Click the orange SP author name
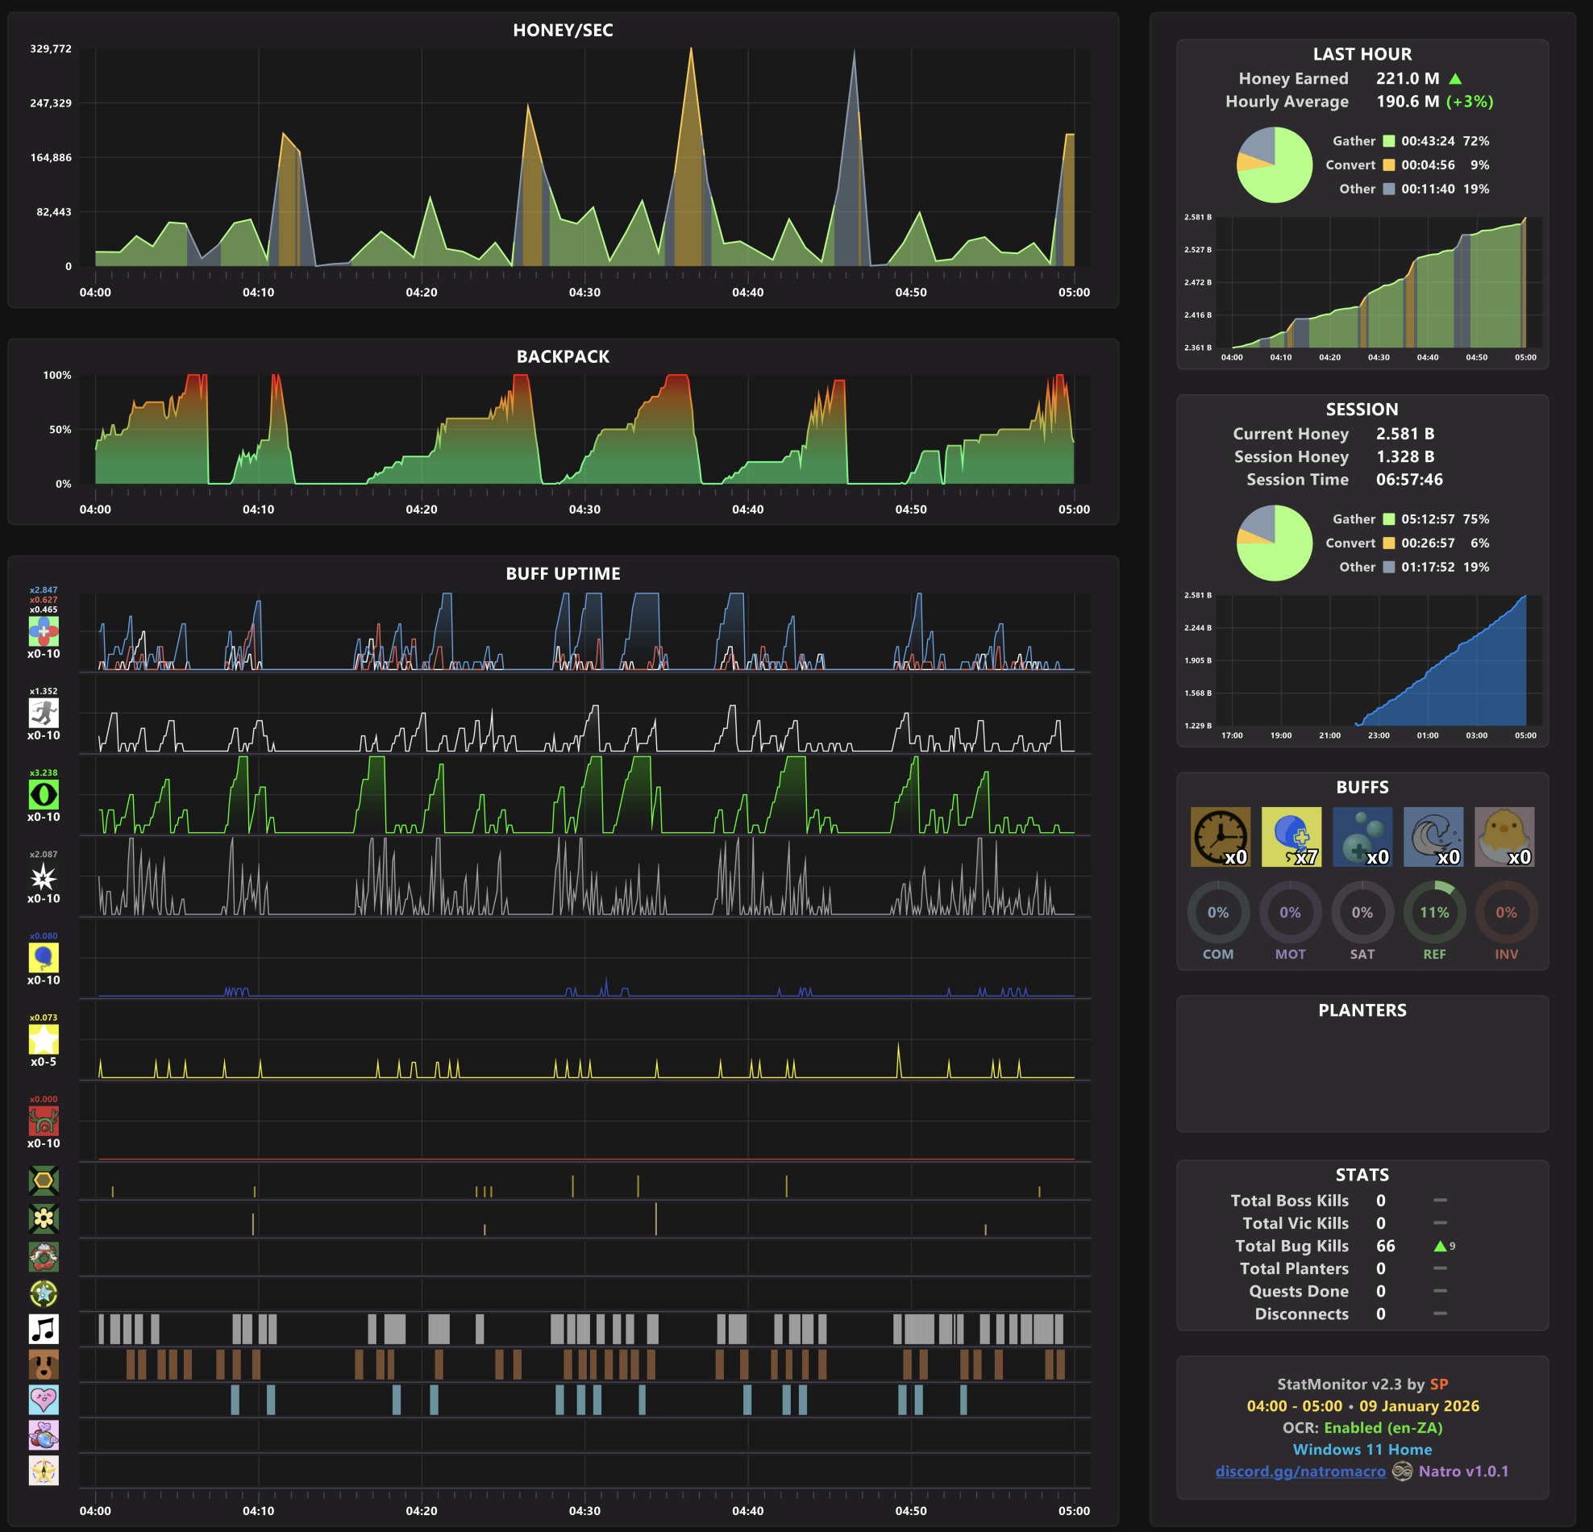Screen dimensions: 1593x1532 (x=1438, y=1384)
